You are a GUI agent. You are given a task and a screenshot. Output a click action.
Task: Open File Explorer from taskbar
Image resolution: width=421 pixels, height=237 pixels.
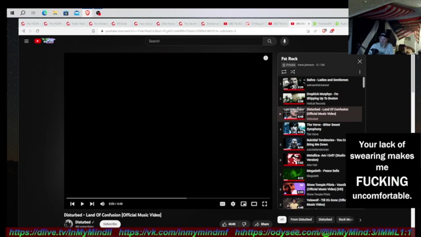pyautogui.click(x=55, y=13)
